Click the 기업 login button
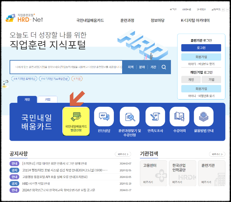This screenshot has height=202, width=231. coord(212,79)
